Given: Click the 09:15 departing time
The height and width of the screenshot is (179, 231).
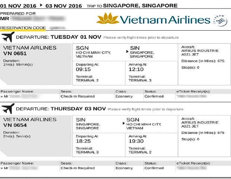Looking at the screenshot, I should 83,69.
